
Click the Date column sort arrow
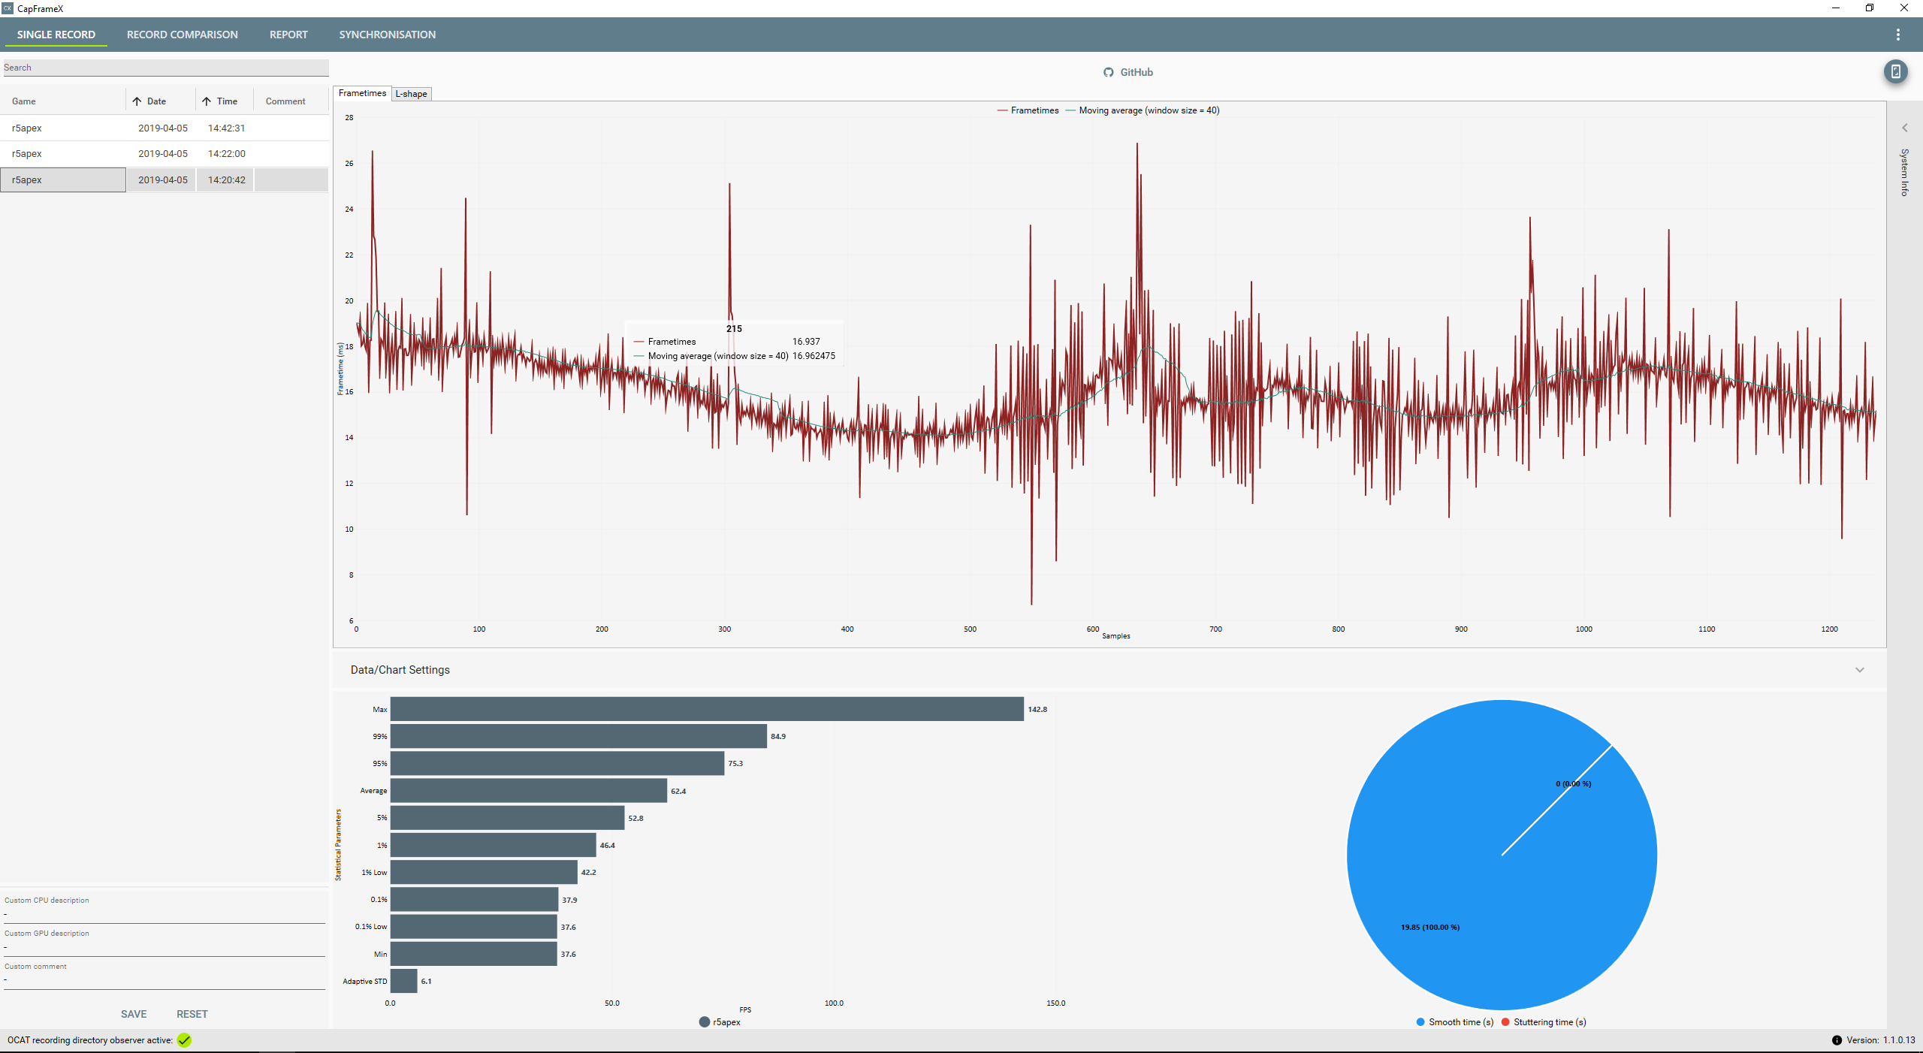[137, 101]
